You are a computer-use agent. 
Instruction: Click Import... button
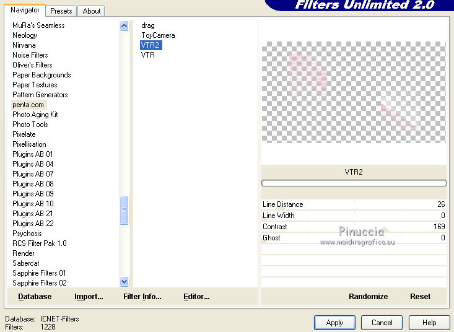pos(89,297)
